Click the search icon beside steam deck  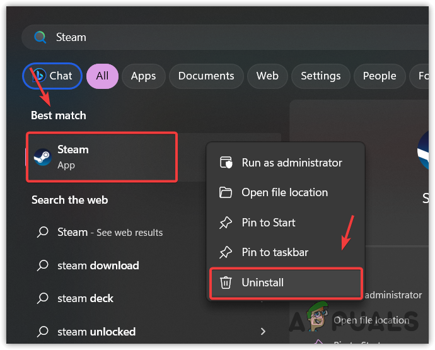click(43, 298)
